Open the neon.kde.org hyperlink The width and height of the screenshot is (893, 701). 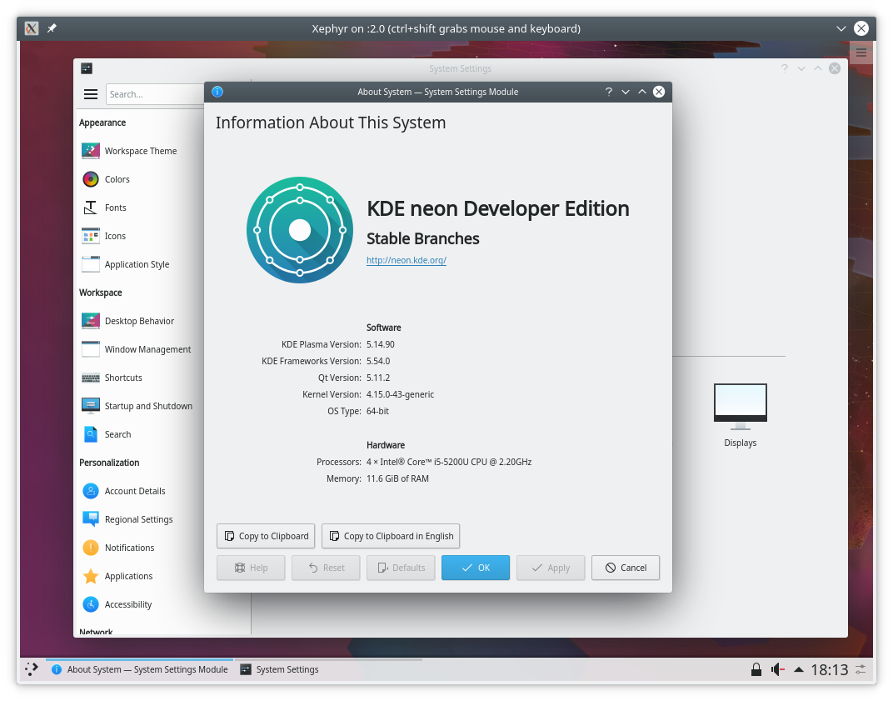point(407,260)
